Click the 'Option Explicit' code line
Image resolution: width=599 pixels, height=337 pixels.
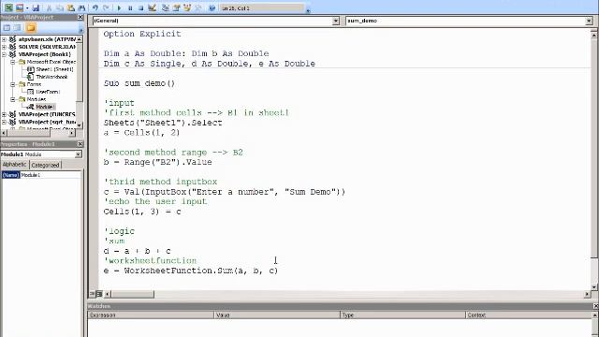(142, 34)
